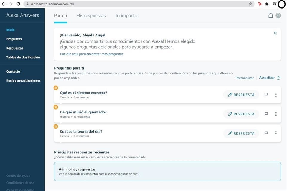The height and width of the screenshot is (191, 287).
Task: Open options for the 'quemado' question via kebab menu
Action: click(x=276, y=114)
